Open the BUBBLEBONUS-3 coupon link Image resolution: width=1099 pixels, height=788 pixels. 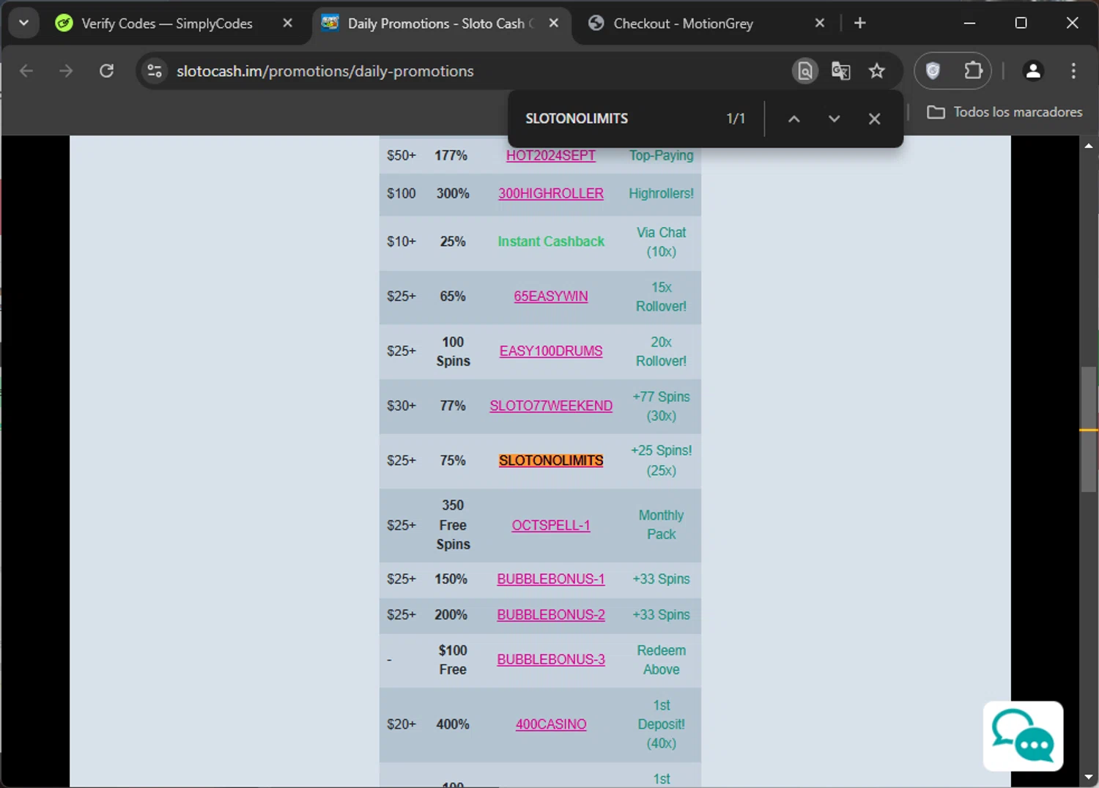click(x=551, y=659)
